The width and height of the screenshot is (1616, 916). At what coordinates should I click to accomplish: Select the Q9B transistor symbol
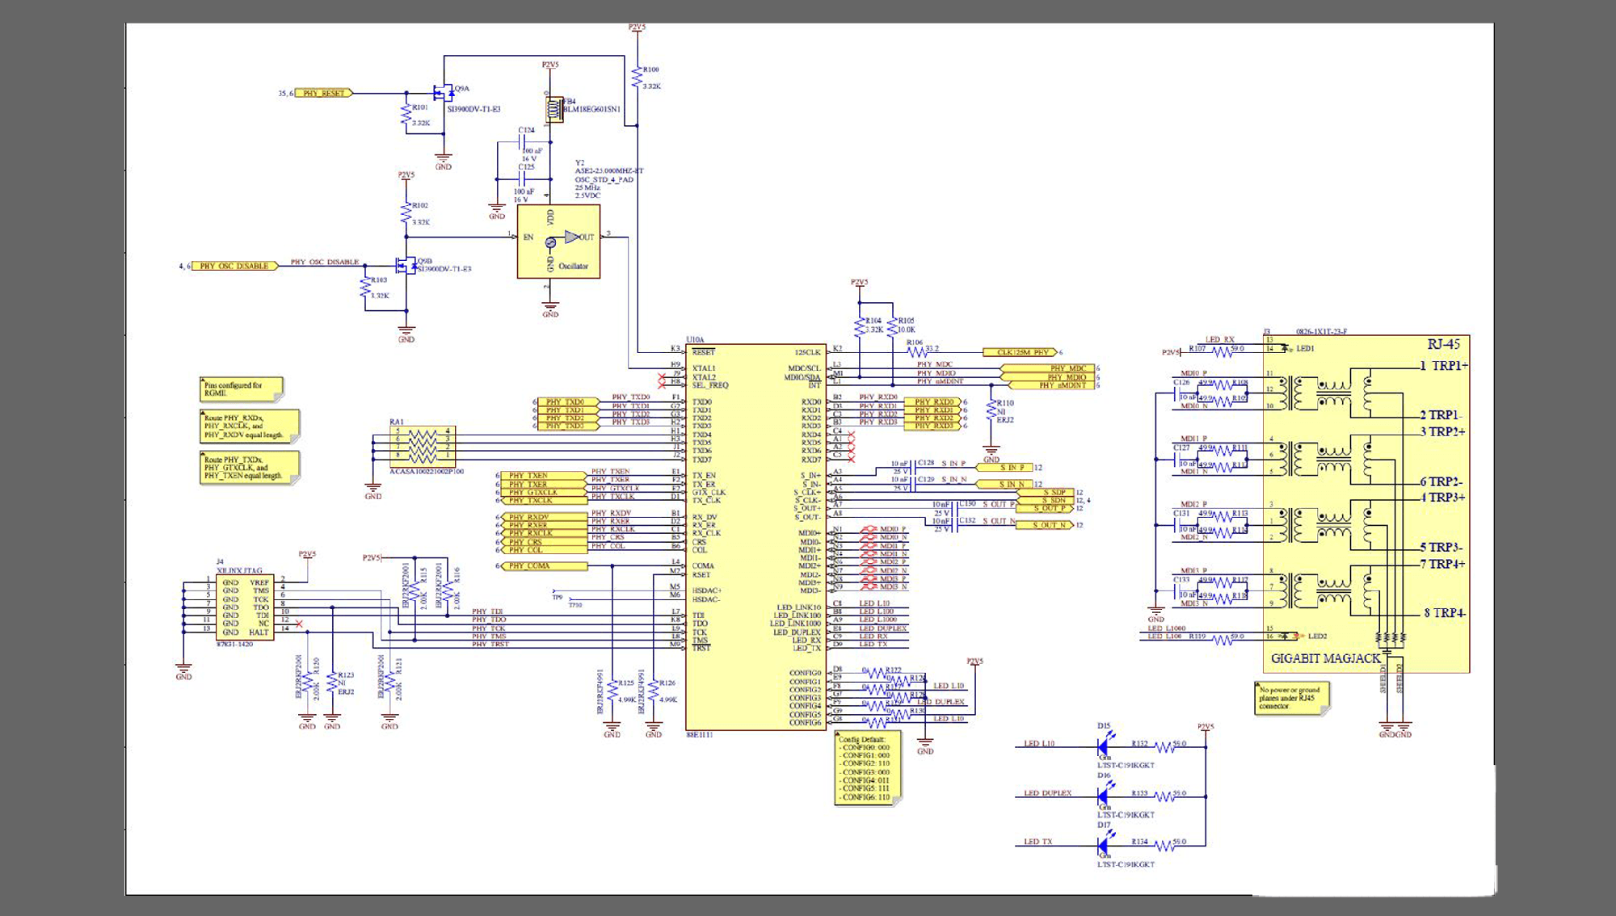pos(406,265)
